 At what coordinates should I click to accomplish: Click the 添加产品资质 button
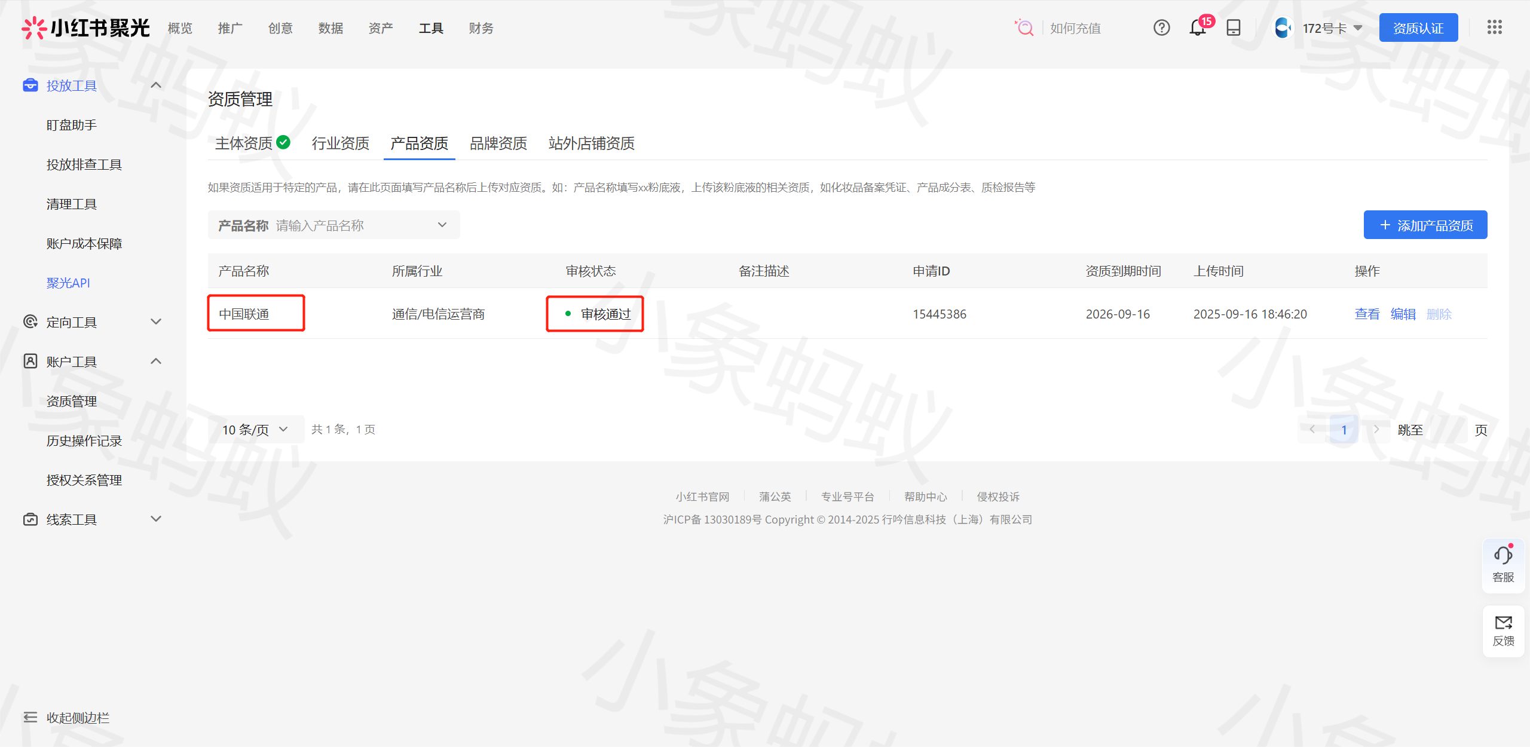[x=1425, y=225]
